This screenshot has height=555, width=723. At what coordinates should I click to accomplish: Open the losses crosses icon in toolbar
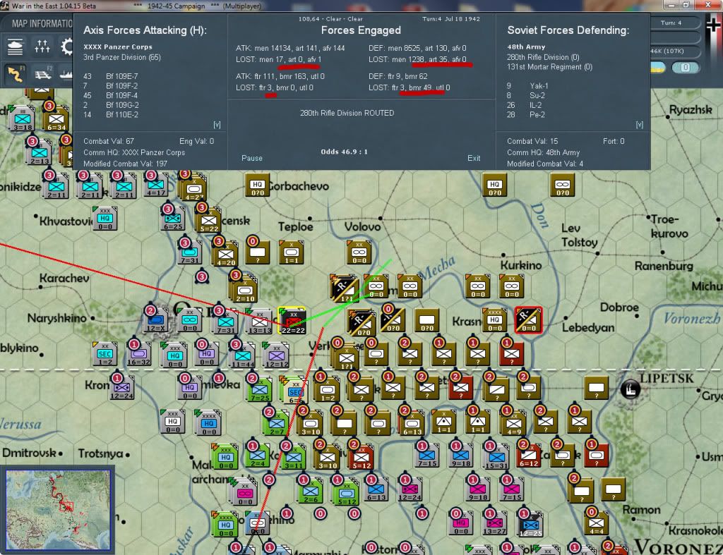click(42, 47)
